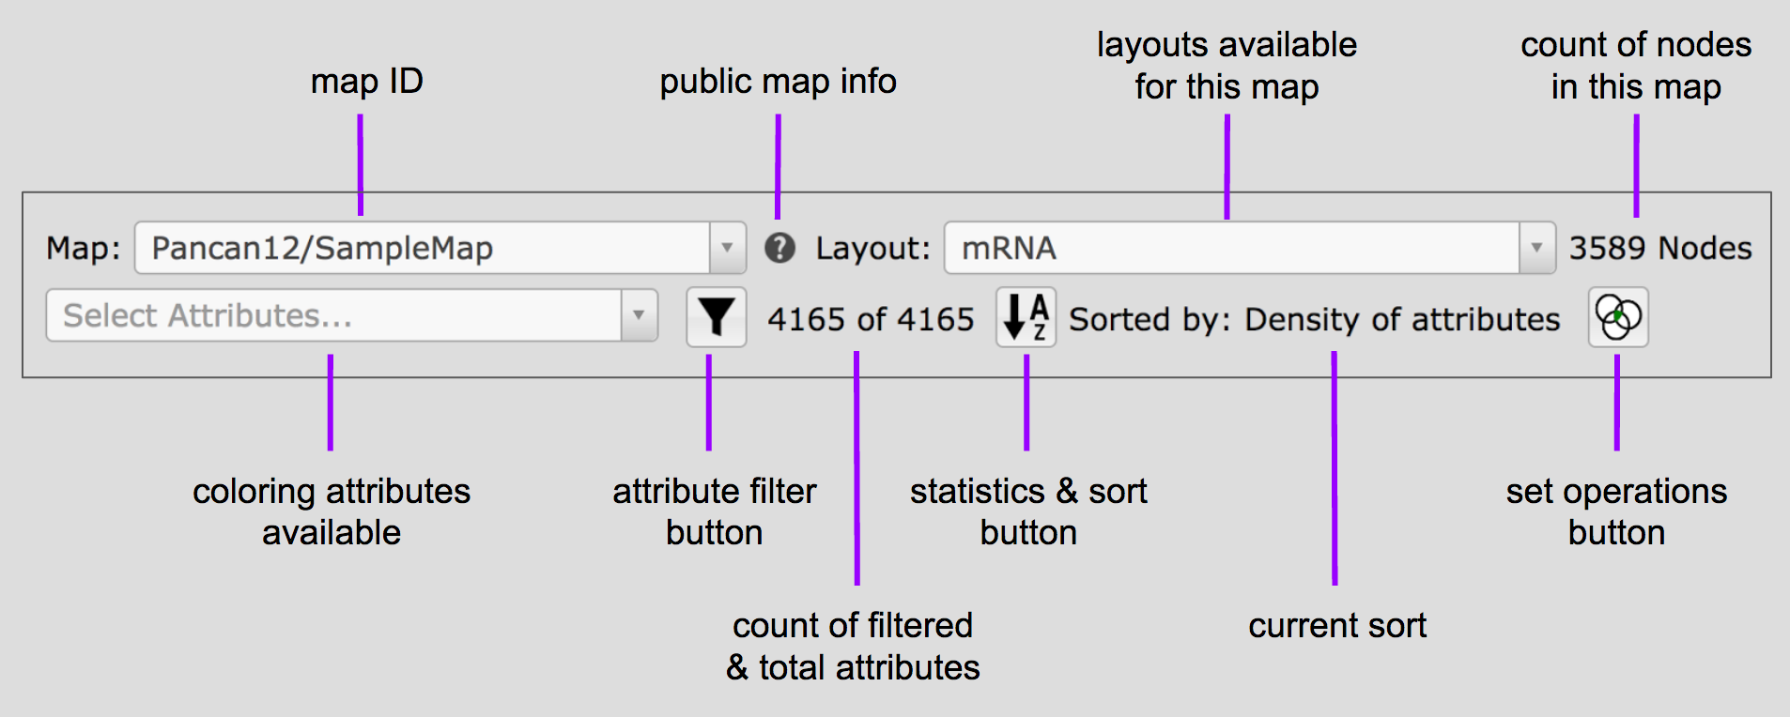Click the public map info question mark icon

pos(779,248)
